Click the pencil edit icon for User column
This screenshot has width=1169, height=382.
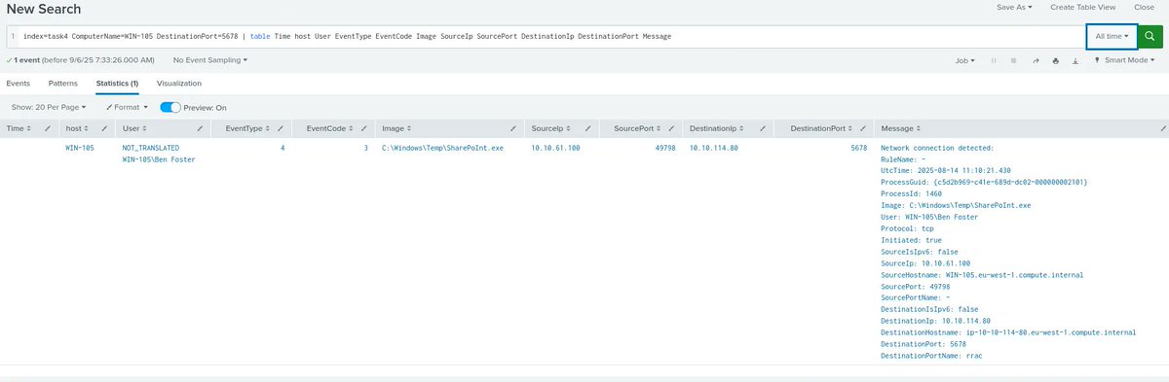pos(200,128)
